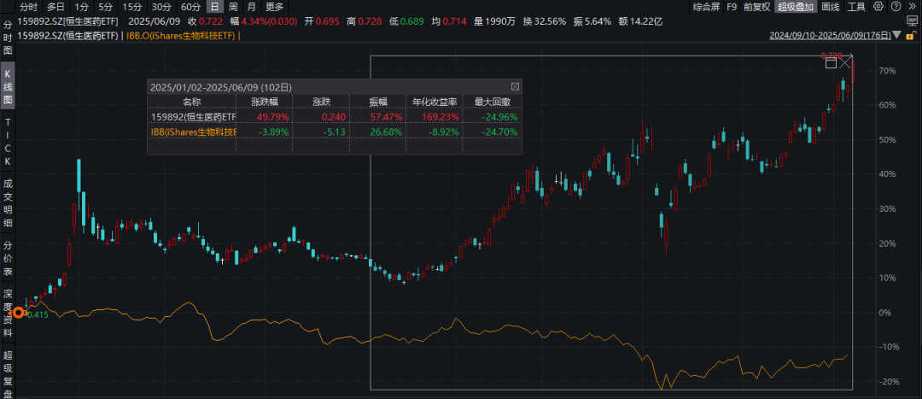Click the 名称 column header
The image size is (922, 399).
pyautogui.click(x=192, y=101)
